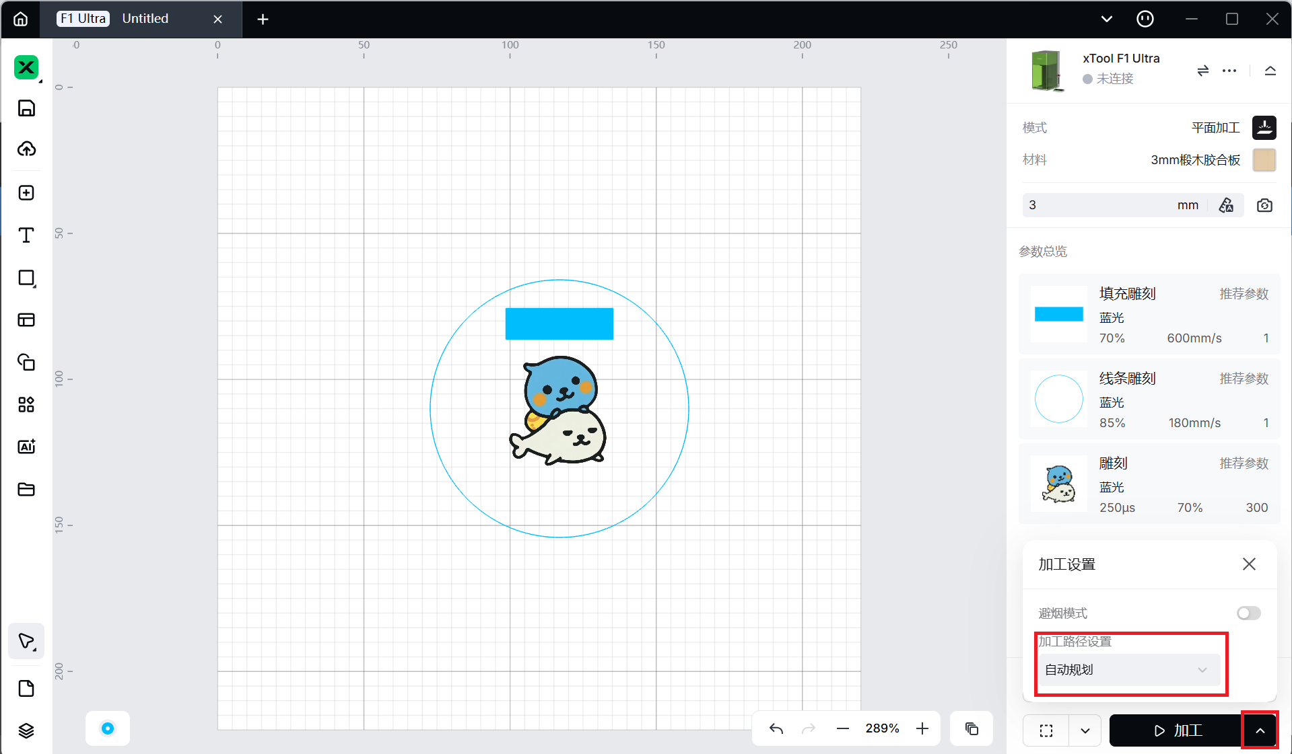Open the Layers panel icon
1292x754 pixels.
(26, 730)
